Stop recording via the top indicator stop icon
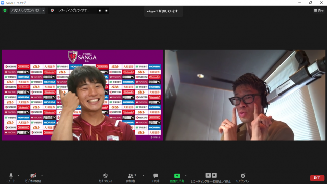327x184 pixels. point(106,10)
